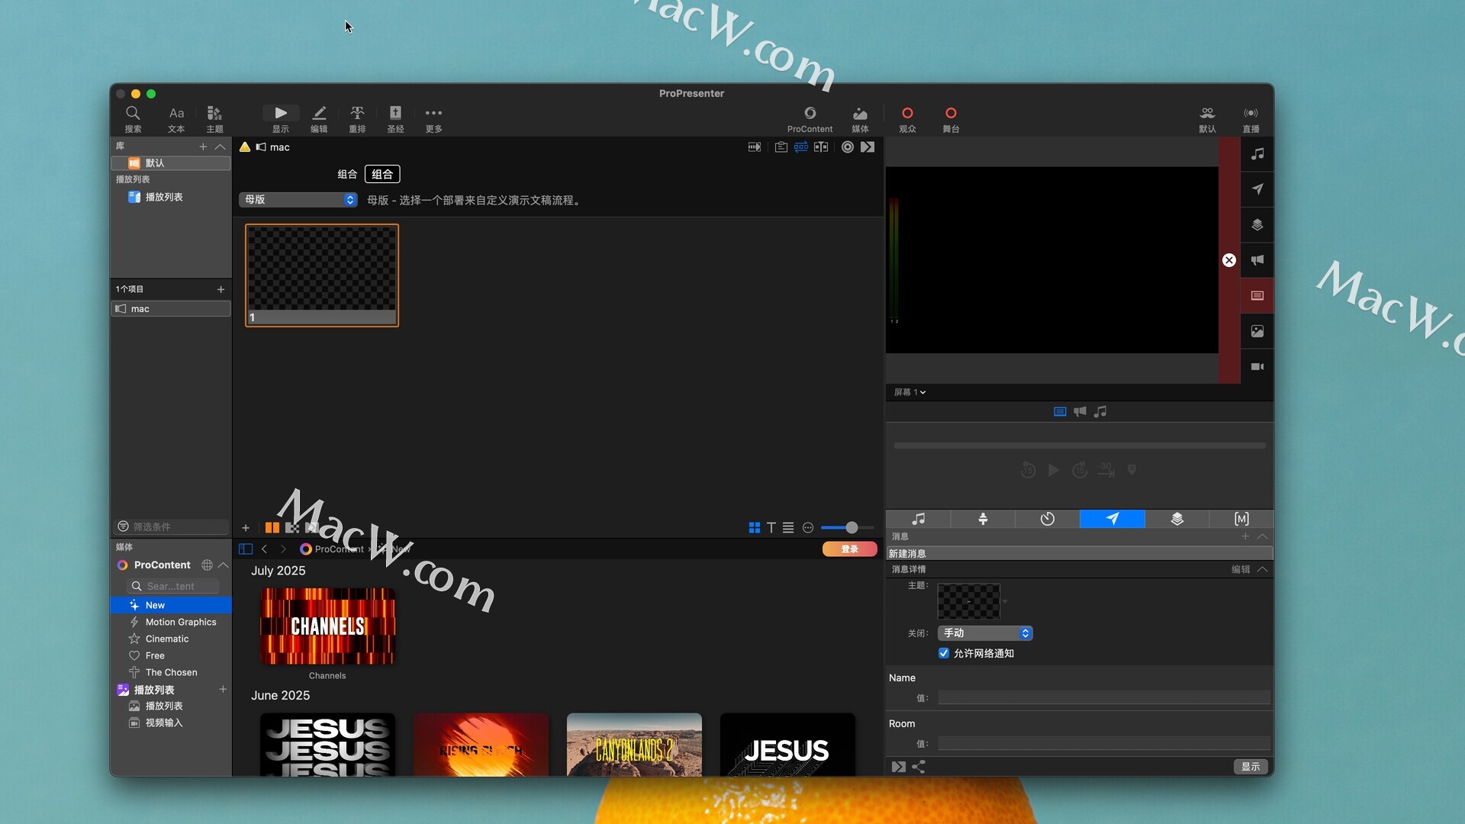Toggle the 允许网络通知 checkbox
This screenshot has height=824, width=1465.
(944, 653)
